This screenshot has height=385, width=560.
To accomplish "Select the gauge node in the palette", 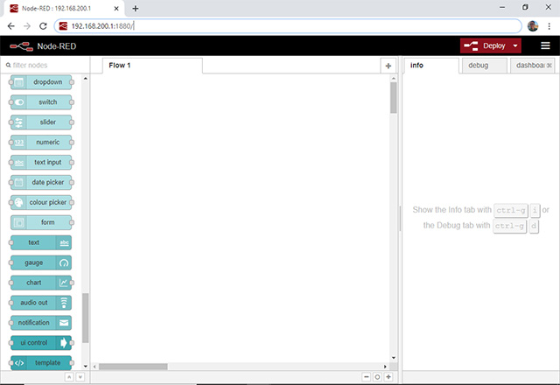I will point(40,262).
